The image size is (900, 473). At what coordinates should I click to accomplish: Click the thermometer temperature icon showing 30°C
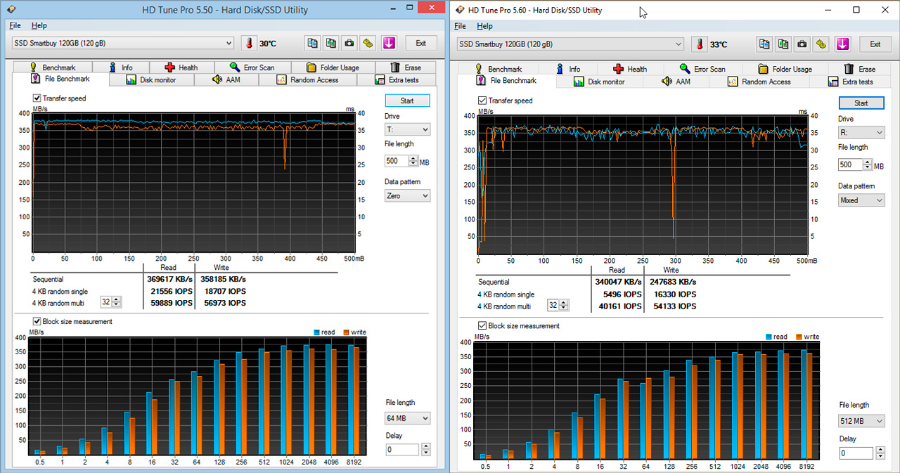coord(249,44)
